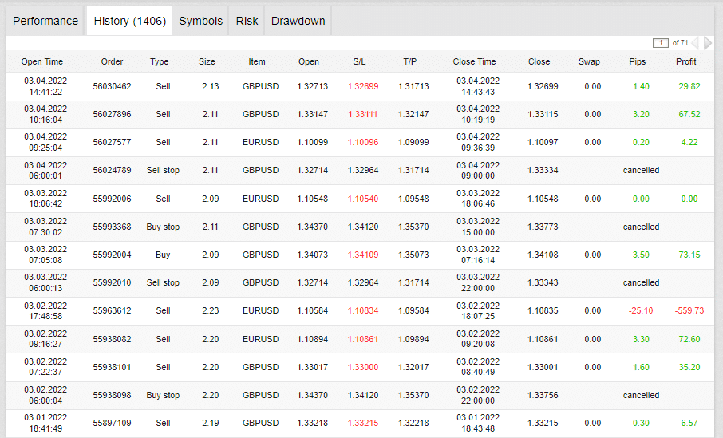
Task: Click the page number input field
Action: click(660, 43)
